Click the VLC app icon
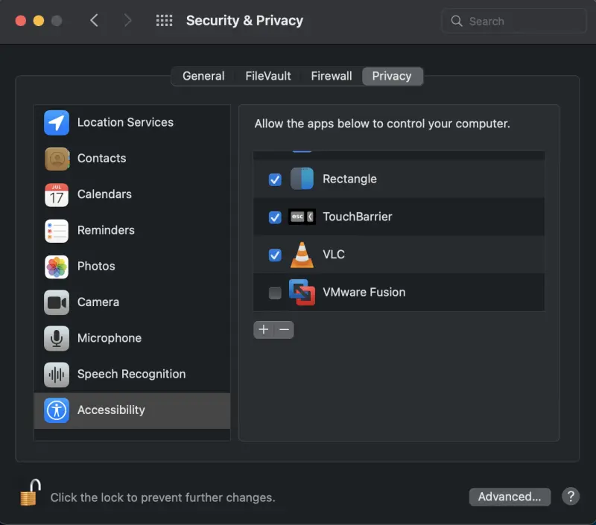Image resolution: width=596 pixels, height=525 pixels. 301,254
